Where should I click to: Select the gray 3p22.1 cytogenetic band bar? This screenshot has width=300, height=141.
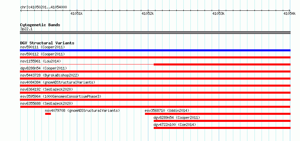click(x=155, y=33)
